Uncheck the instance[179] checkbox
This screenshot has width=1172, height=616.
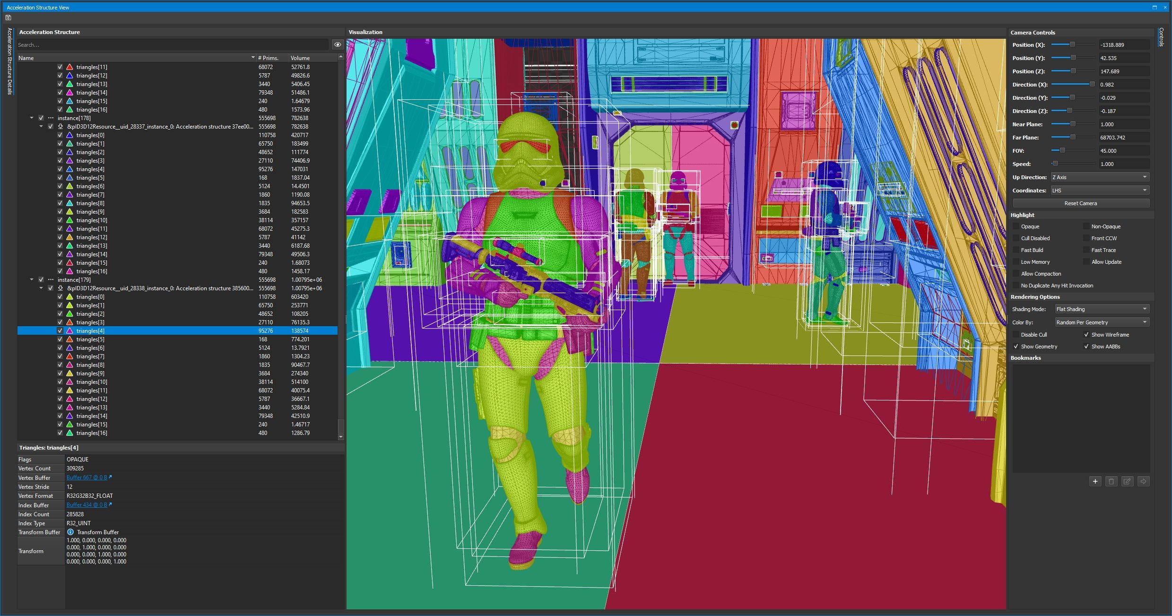tap(41, 280)
